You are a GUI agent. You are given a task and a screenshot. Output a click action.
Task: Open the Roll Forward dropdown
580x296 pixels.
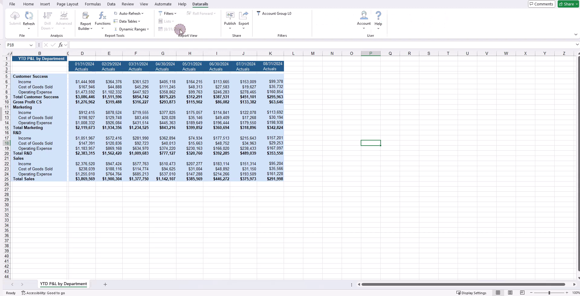[201, 14]
